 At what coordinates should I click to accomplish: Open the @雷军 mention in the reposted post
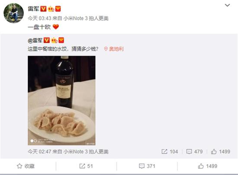[35, 41]
